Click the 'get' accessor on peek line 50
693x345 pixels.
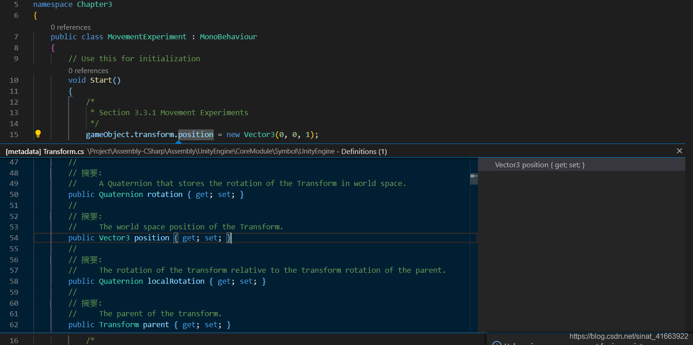202,194
